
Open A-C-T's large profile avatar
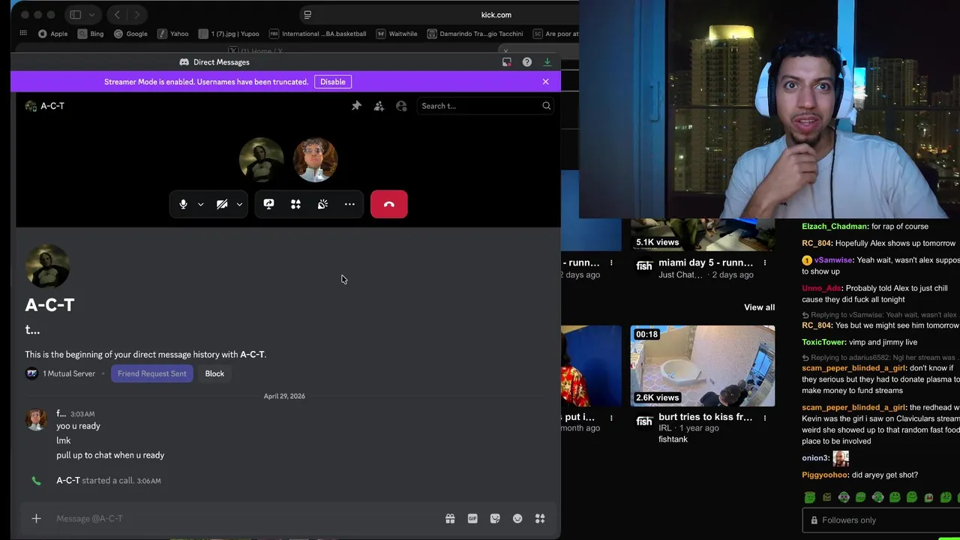pos(48,265)
